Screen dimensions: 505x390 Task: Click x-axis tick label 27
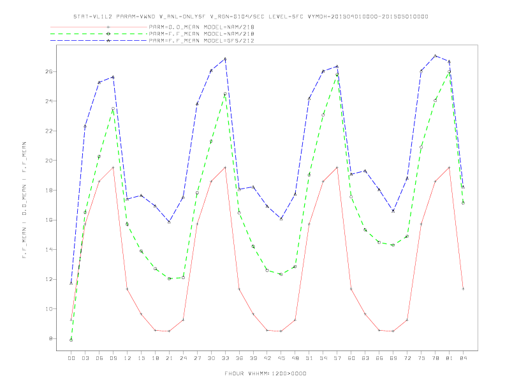(197, 358)
